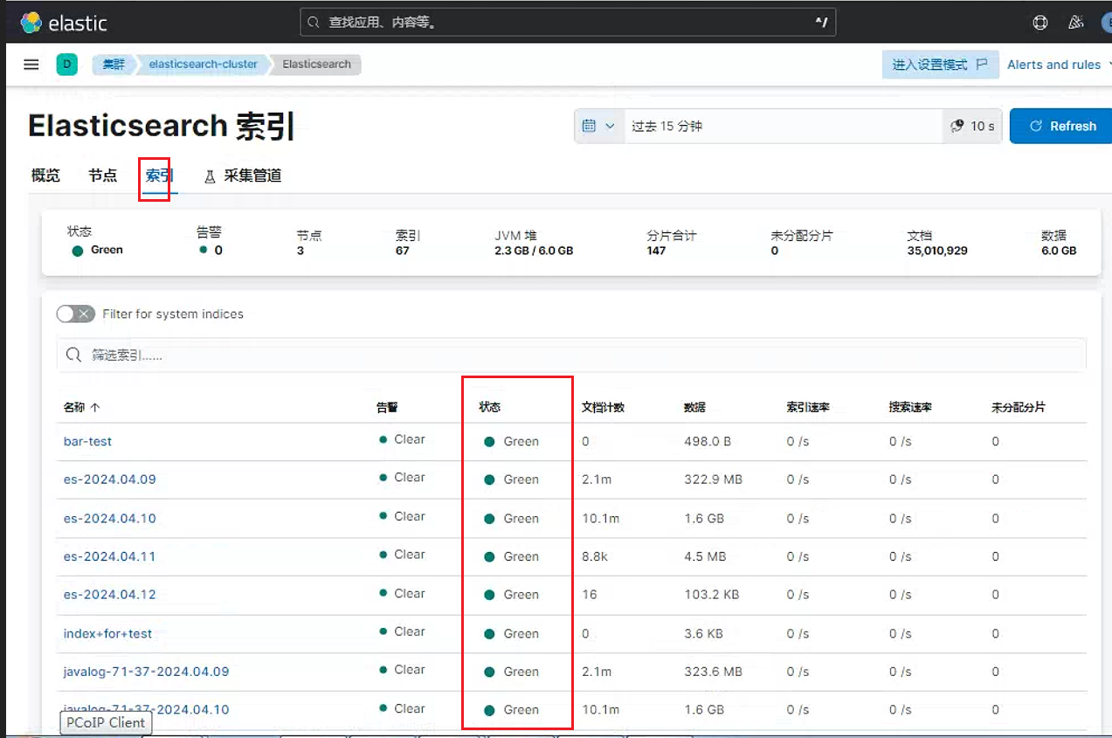Switch to the 概览 tab
1112x738 pixels.
click(x=45, y=176)
